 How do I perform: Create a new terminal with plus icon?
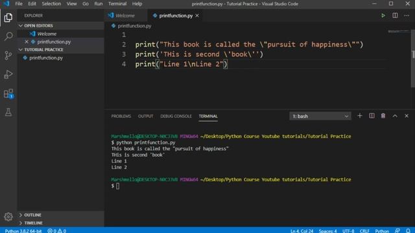click(x=360, y=116)
